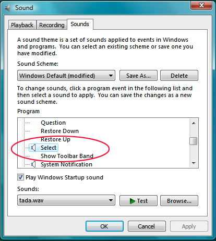
Task: Click the Delete scheme button
Action: 179,76
